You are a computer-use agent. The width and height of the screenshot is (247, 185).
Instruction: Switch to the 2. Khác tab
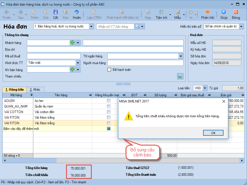point(35,90)
